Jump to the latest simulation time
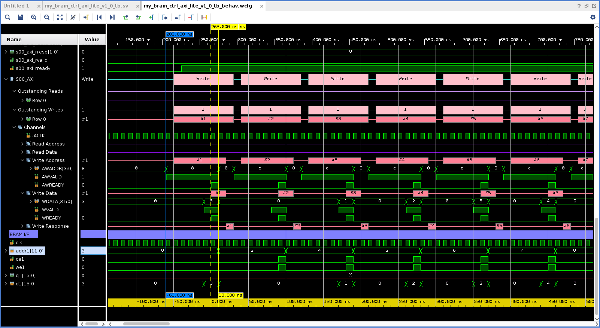 point(112,17)
